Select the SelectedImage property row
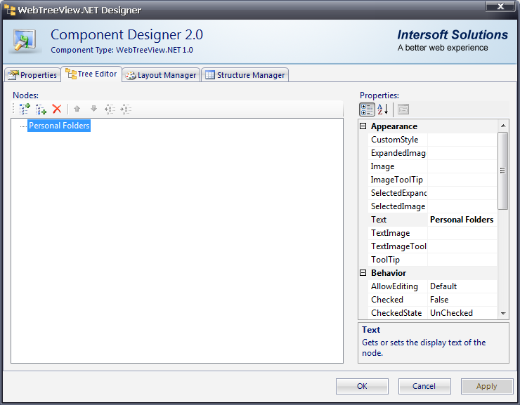Screen dimensions: 520x405 (x=432, y=206)
